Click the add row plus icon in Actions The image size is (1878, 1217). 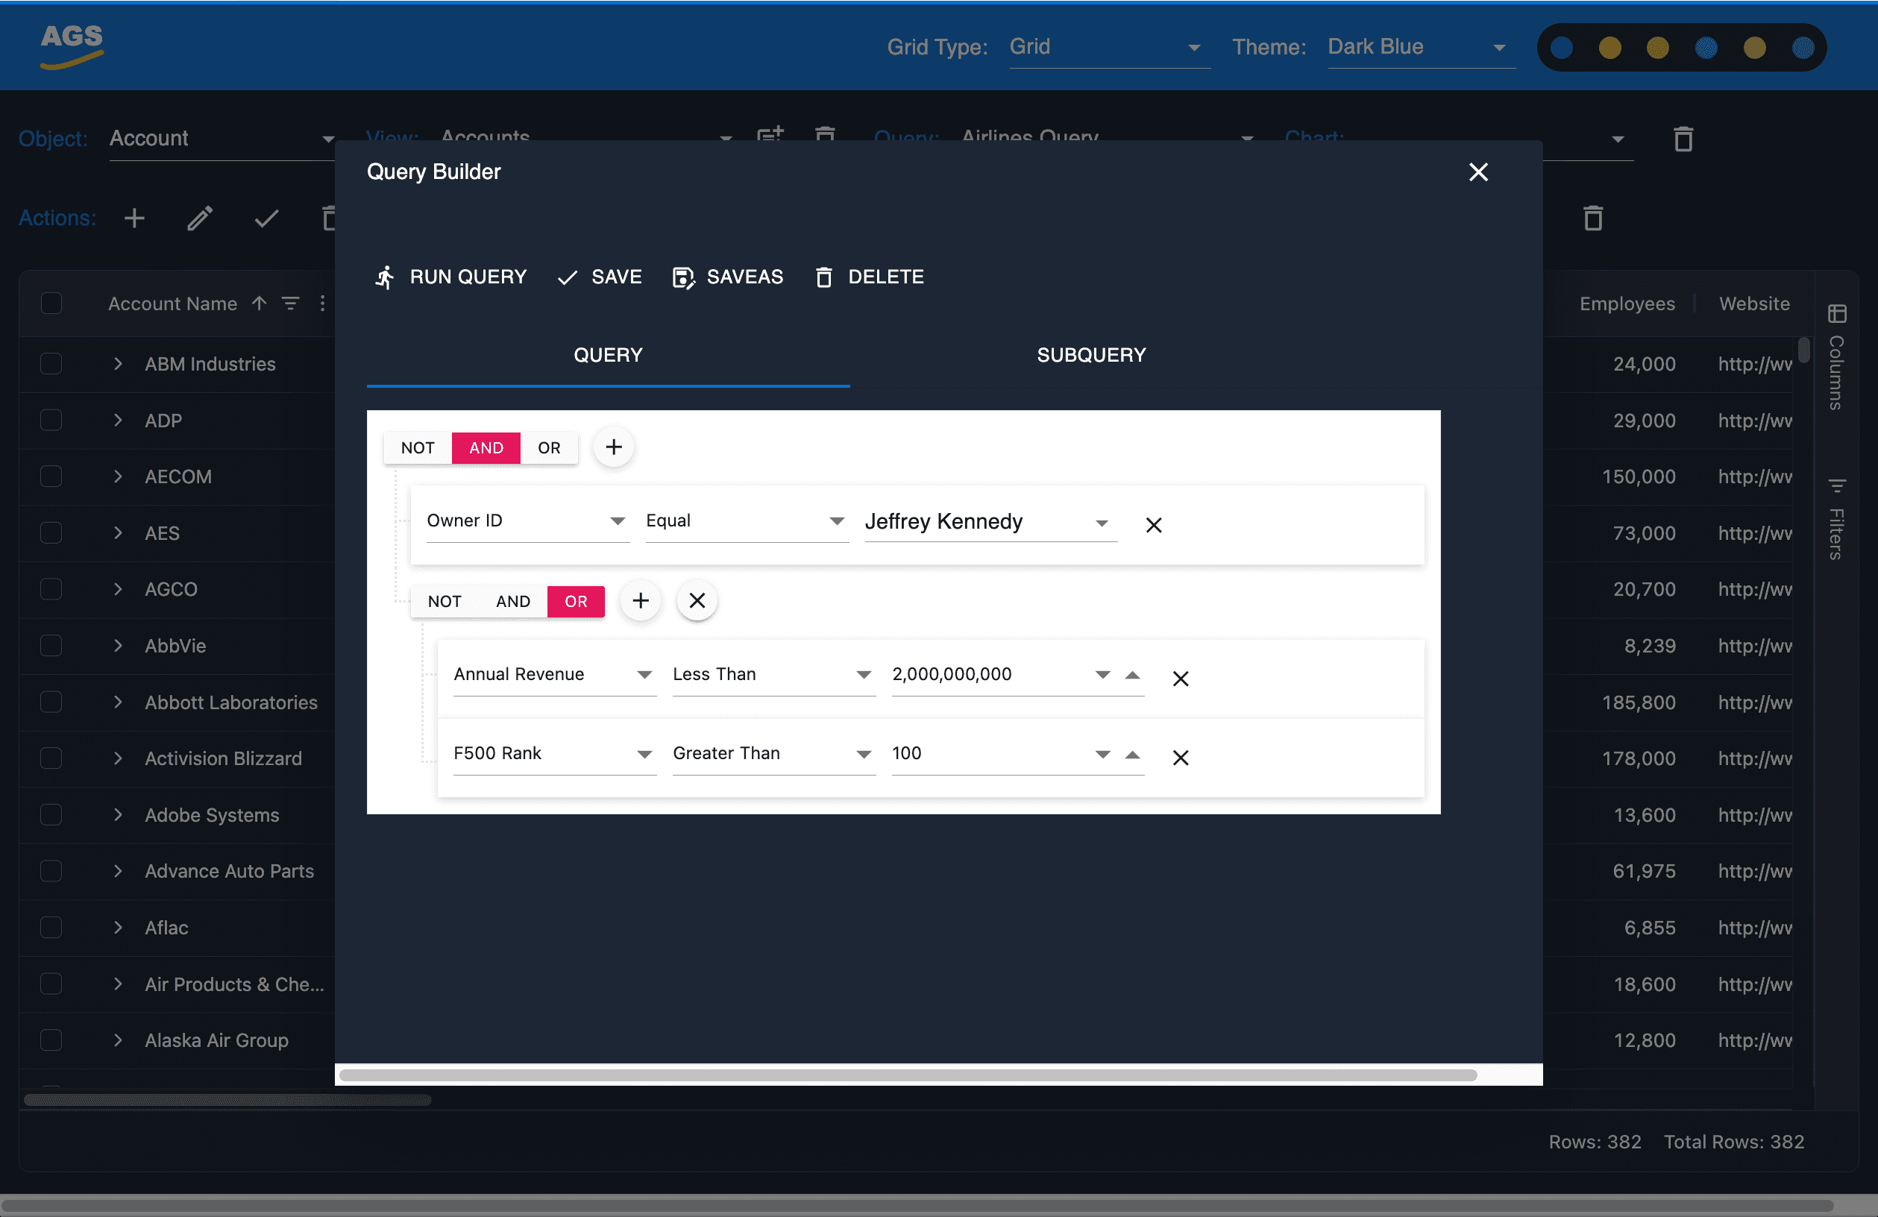(x=135, y=218)
